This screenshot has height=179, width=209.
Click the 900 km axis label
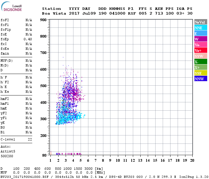pos(43,20)
